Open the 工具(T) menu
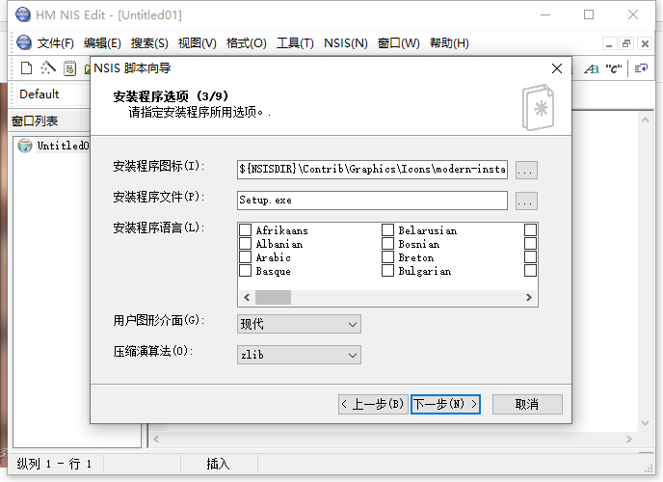The image size is (663, 482). point(295,43)
